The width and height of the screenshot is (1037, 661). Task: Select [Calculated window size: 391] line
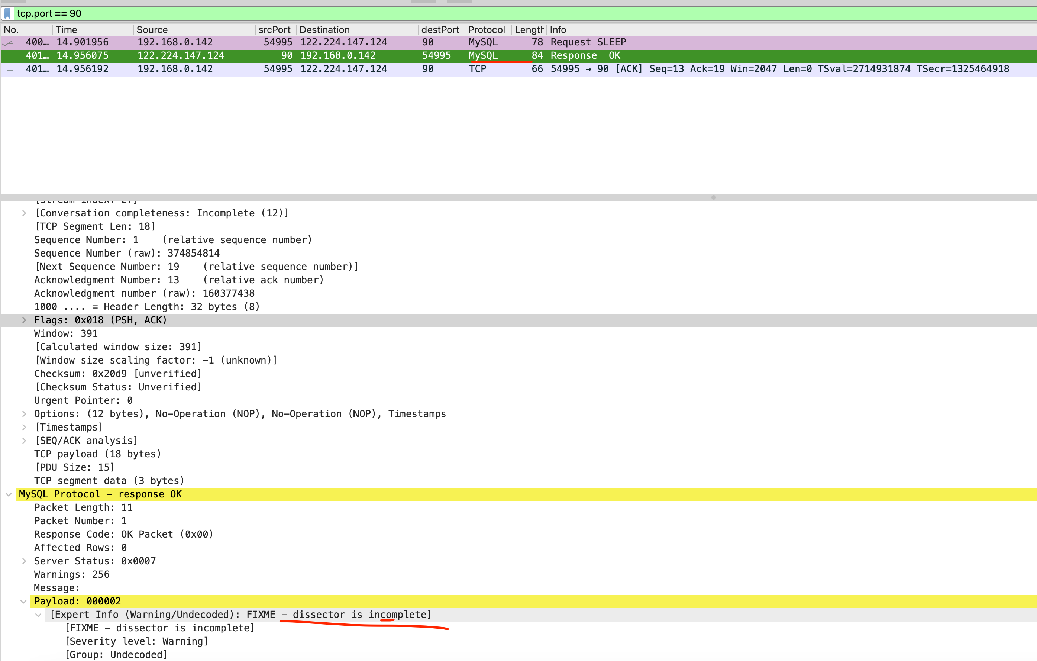[x=118, y=347]
